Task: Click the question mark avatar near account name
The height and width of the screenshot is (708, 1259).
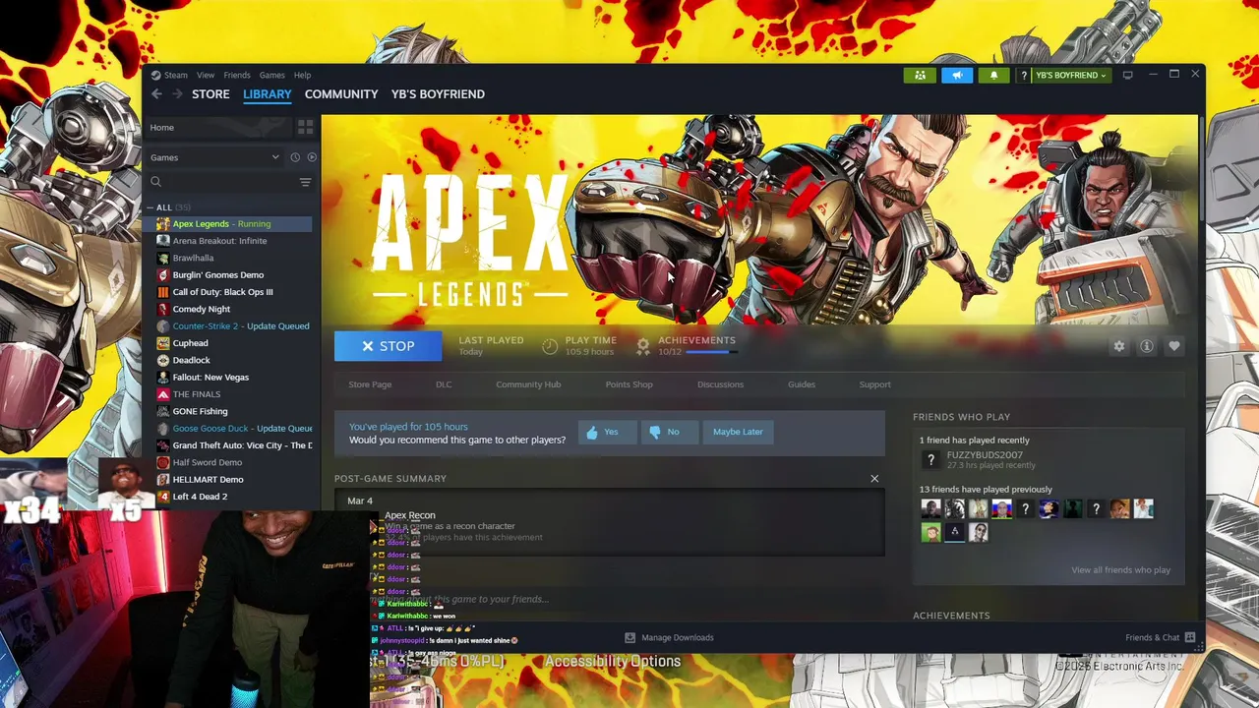Action: [x=1024, y=75]
